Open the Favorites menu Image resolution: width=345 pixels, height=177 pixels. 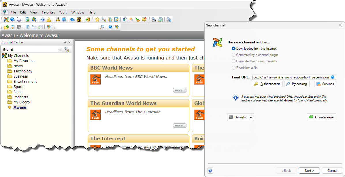(48, 13)
